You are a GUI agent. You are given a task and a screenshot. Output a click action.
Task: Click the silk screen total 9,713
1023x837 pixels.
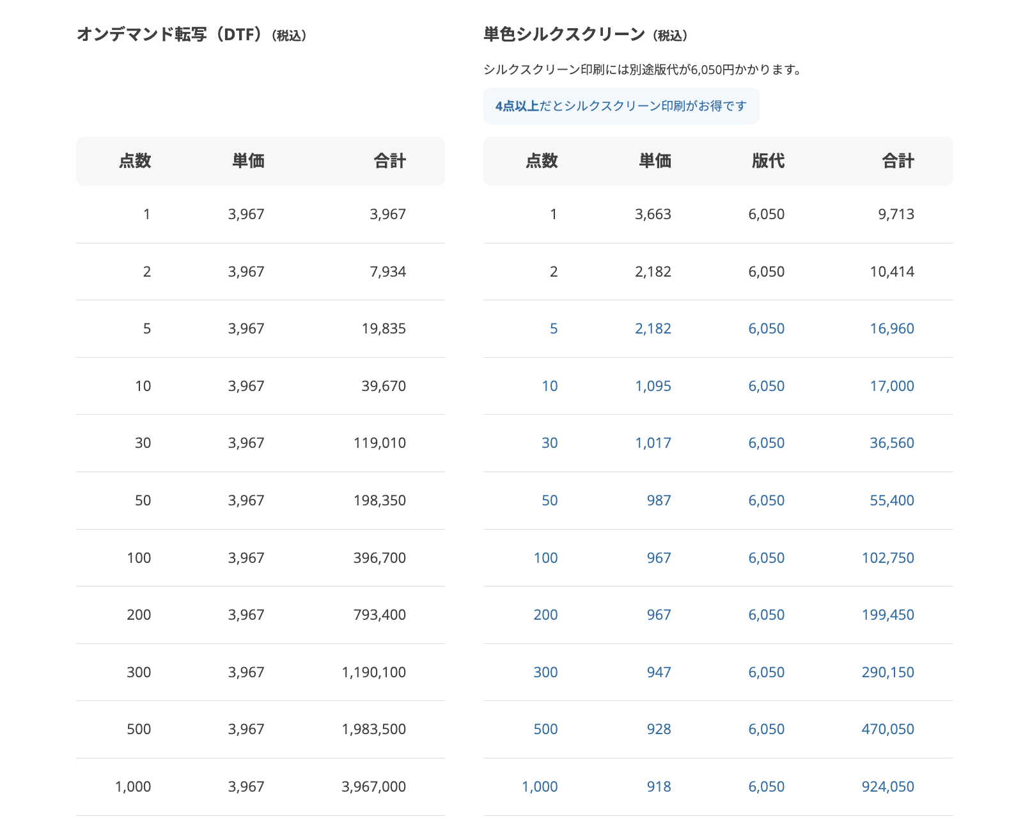click(x=896, y=215)
